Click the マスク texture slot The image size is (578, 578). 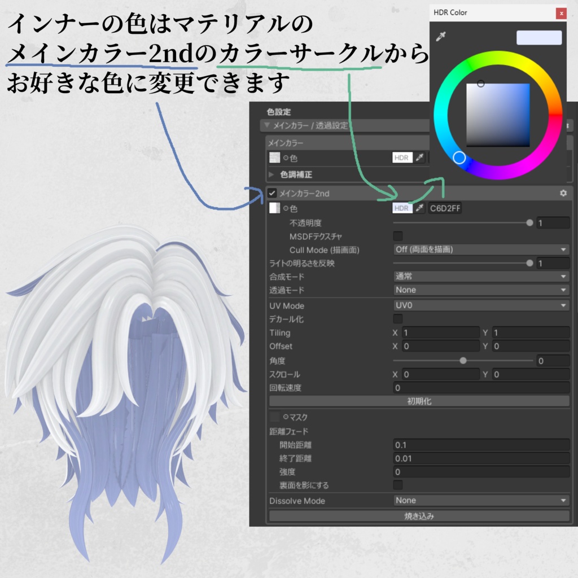point(275,417)
